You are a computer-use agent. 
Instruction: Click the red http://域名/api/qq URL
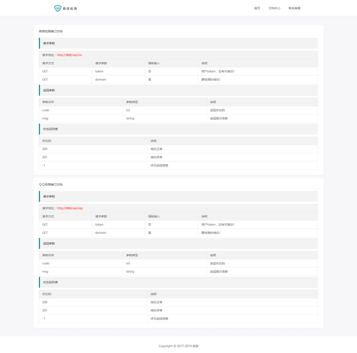pyautogui.click(x=70, y=208)
